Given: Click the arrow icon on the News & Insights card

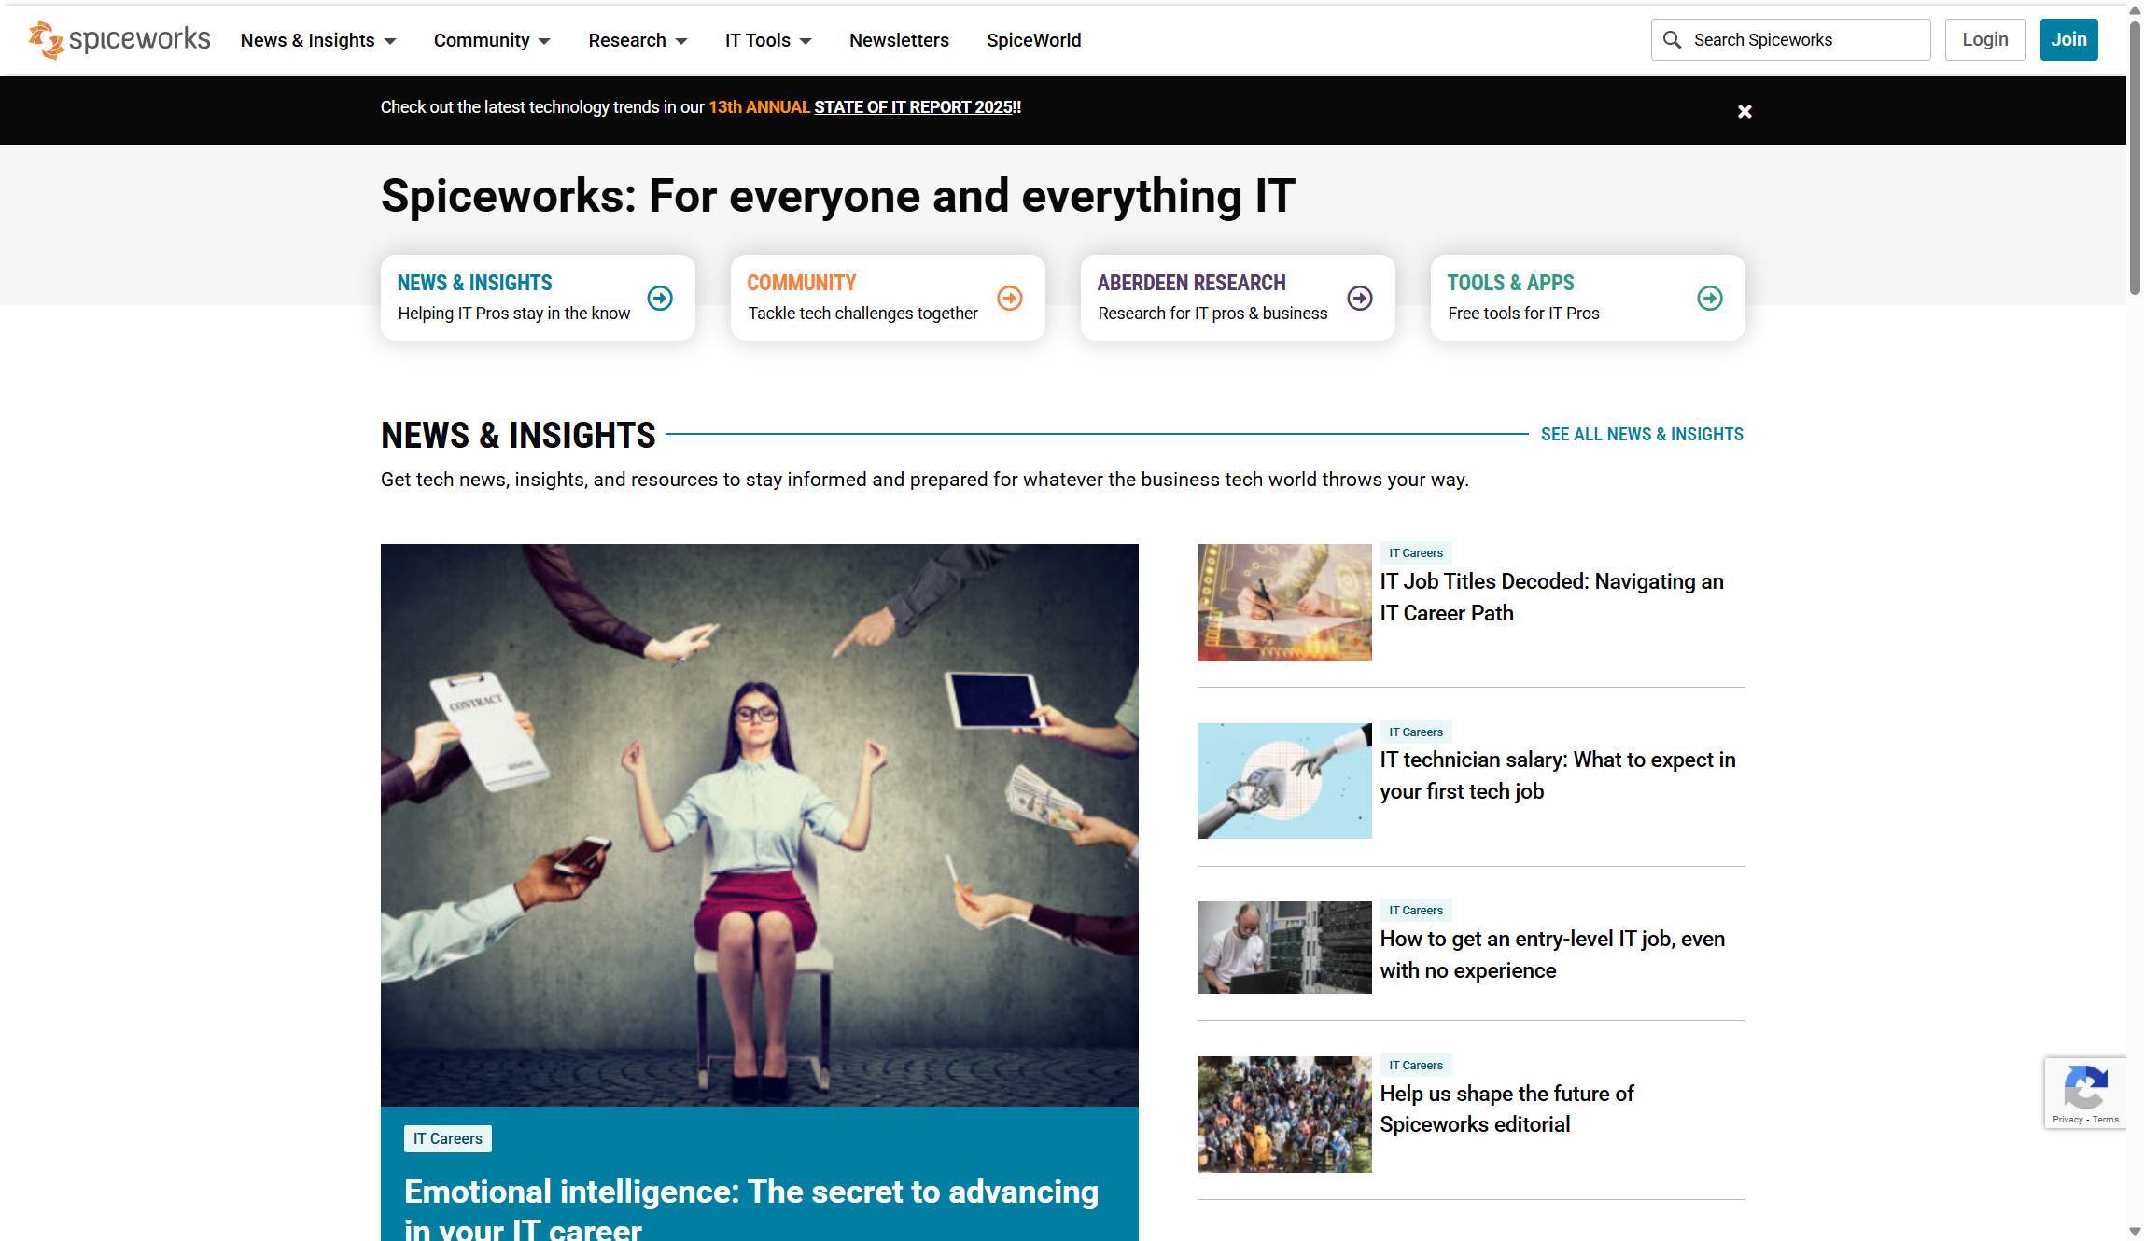Looking at the screenshot, I should [660, 298].
